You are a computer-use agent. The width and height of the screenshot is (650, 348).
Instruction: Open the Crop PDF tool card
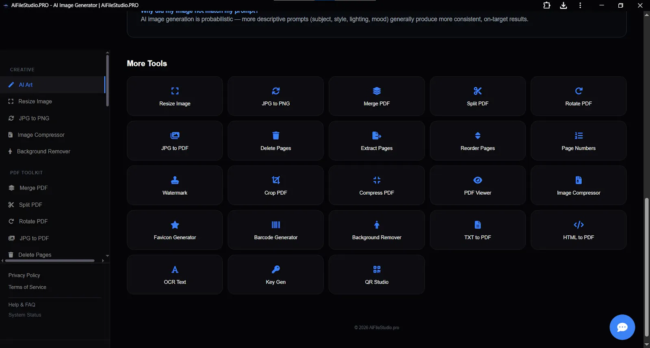(x=275, y=185)
